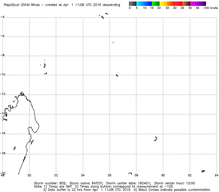The height and width of the screenshot is (192, 219).
Task: Click the "-6" latitude axis label
Action: pyautogui.click(x=3, y=36)
